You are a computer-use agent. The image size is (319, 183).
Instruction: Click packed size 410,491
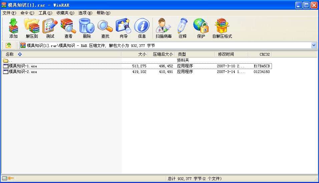166,72
